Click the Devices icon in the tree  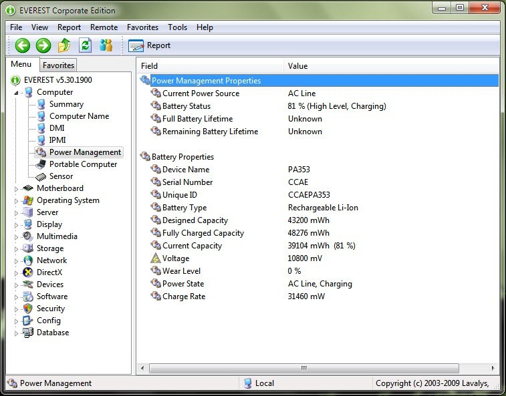tap(28, 284)
